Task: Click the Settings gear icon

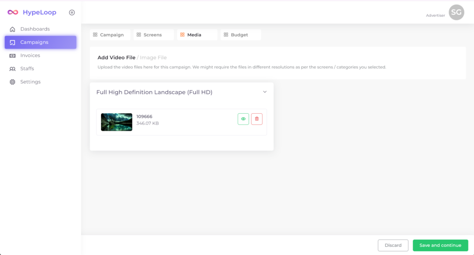Action: (x=12, y=82)
